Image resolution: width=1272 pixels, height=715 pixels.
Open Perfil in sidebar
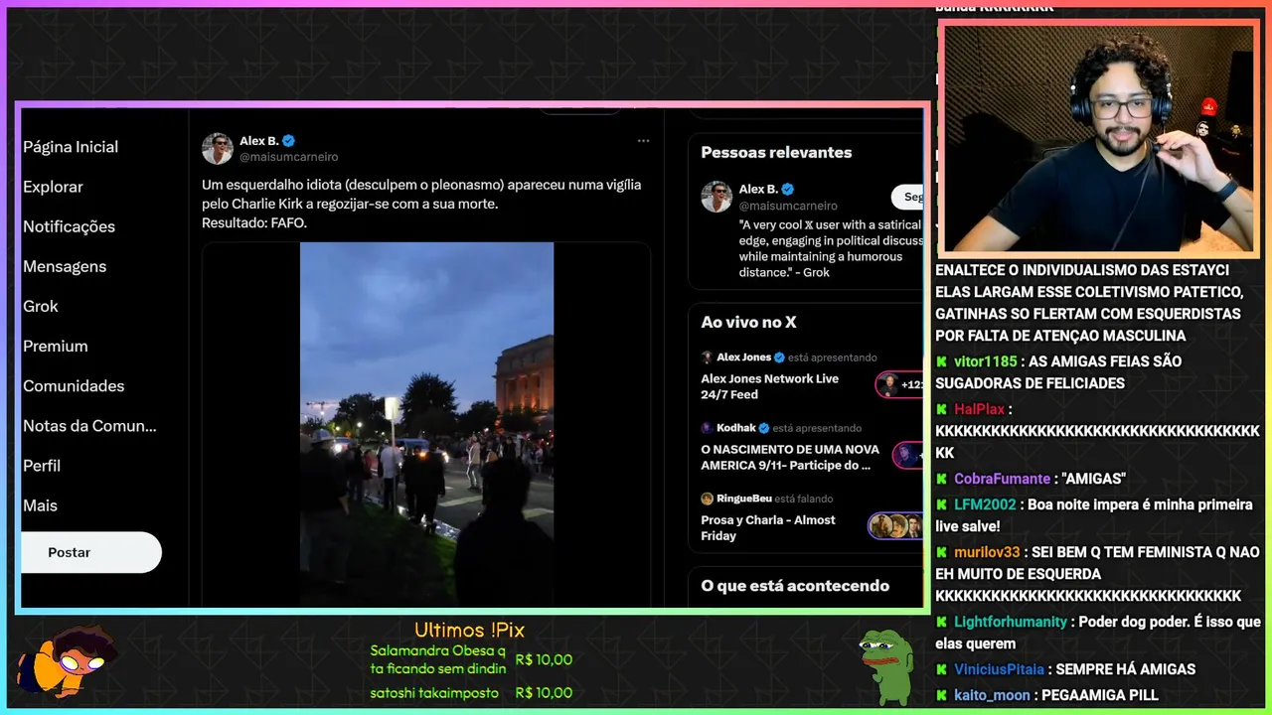click(42, 465)
